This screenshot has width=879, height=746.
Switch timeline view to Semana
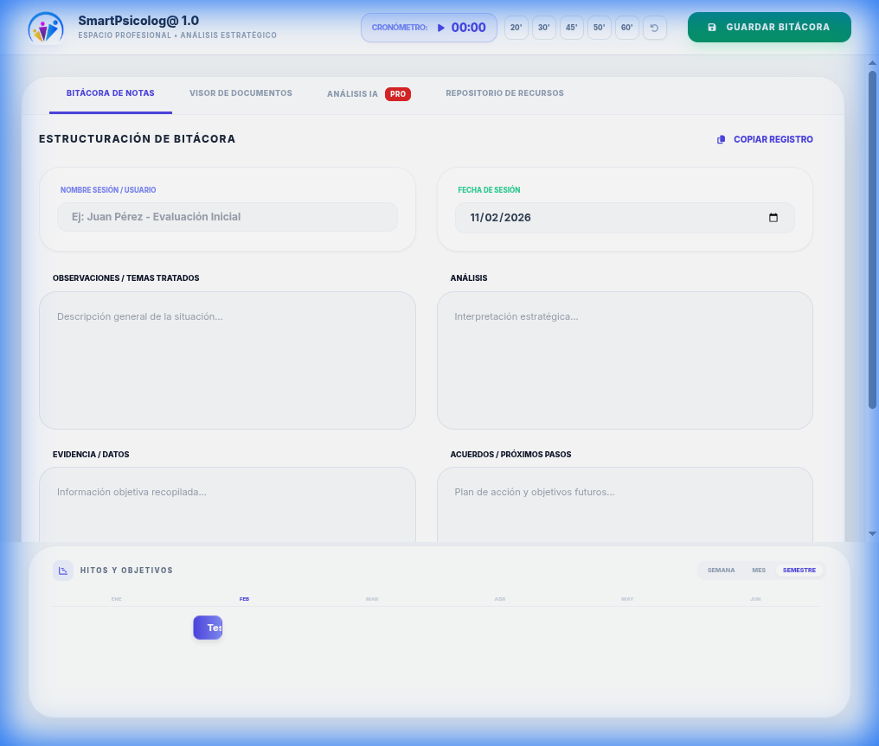click(x=721, y=571)
